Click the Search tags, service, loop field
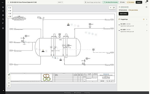The width and height of the screenshot is (150, 94). [x=93, y=2]
